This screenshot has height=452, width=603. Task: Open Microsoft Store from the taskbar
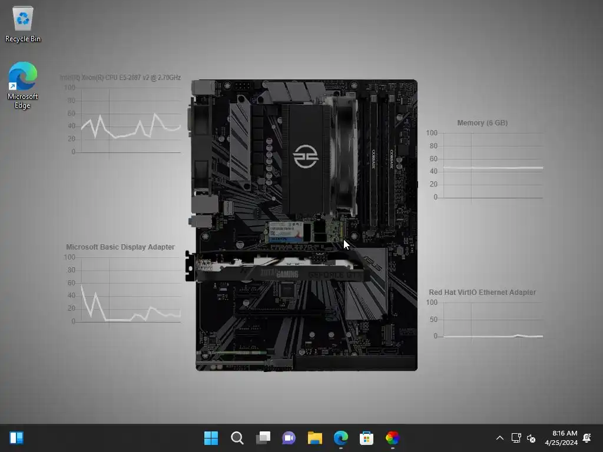pyautogui.click(x=366, y=438)
